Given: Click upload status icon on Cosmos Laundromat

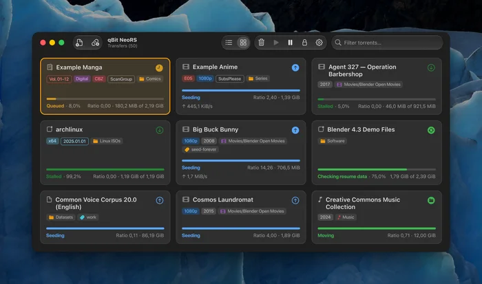Looking at the screenshot, I should 295,201.
